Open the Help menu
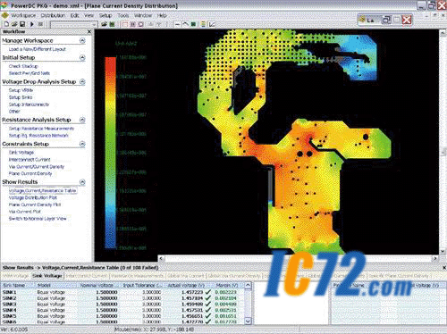This screenshot has width=447, height=334. coord(162,15)
